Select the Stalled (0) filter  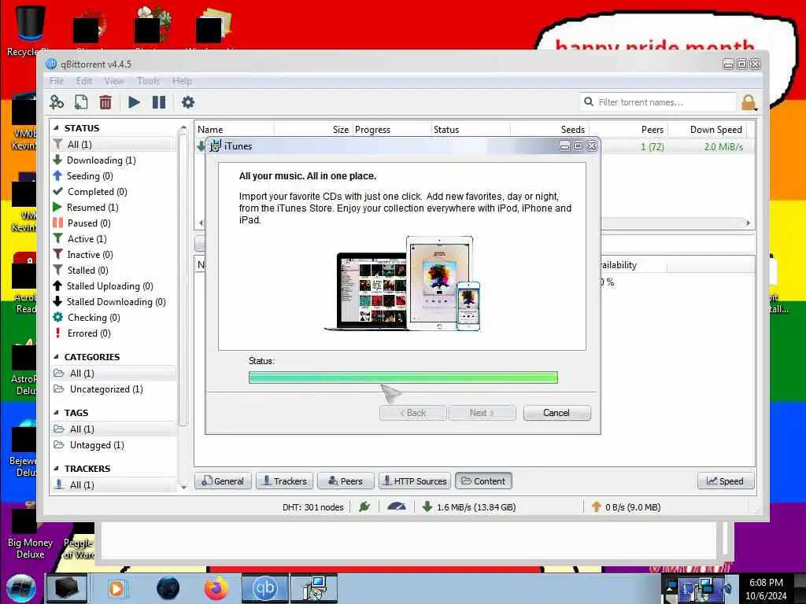[x=113, y=271]
